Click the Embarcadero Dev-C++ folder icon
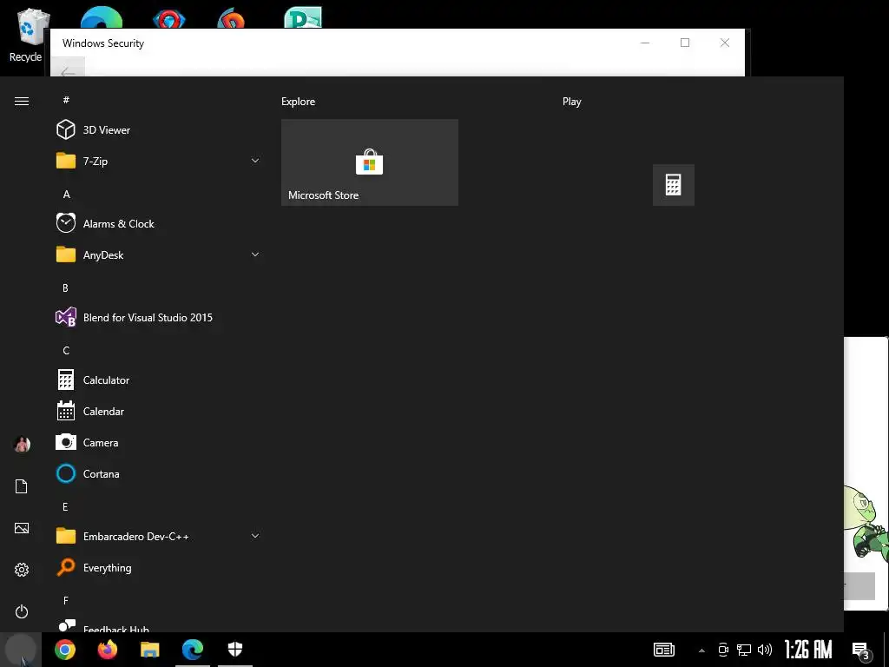Image resolution: width=889 pixels, height=667 pixels. click(x=66, y=536)
